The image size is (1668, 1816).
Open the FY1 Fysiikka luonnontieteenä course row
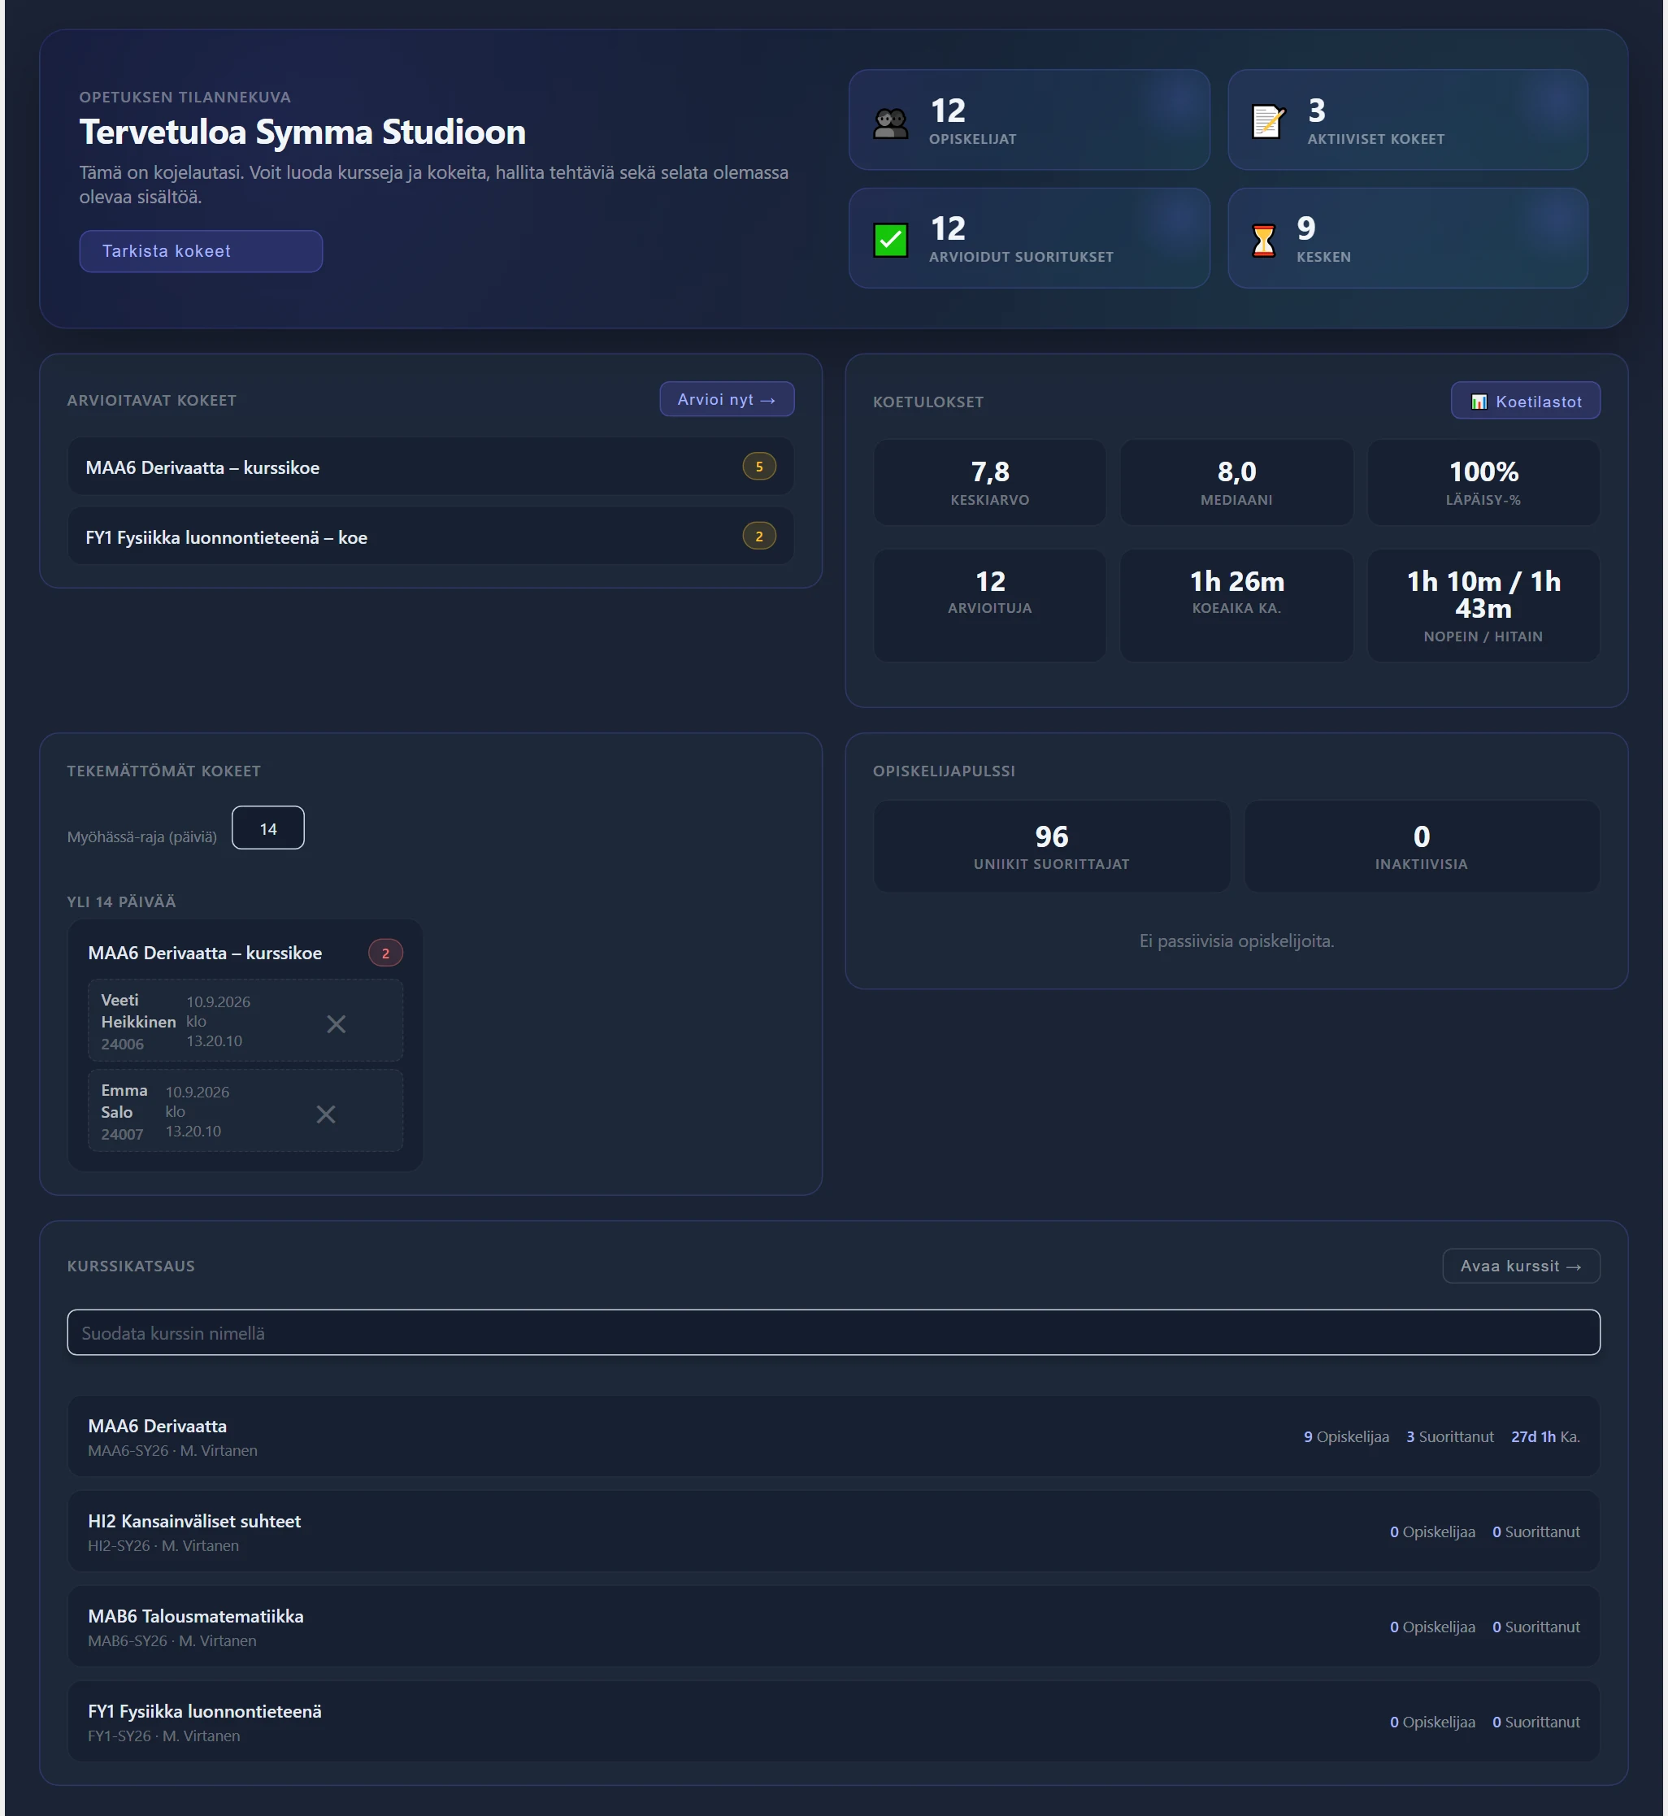point(833,1721)
